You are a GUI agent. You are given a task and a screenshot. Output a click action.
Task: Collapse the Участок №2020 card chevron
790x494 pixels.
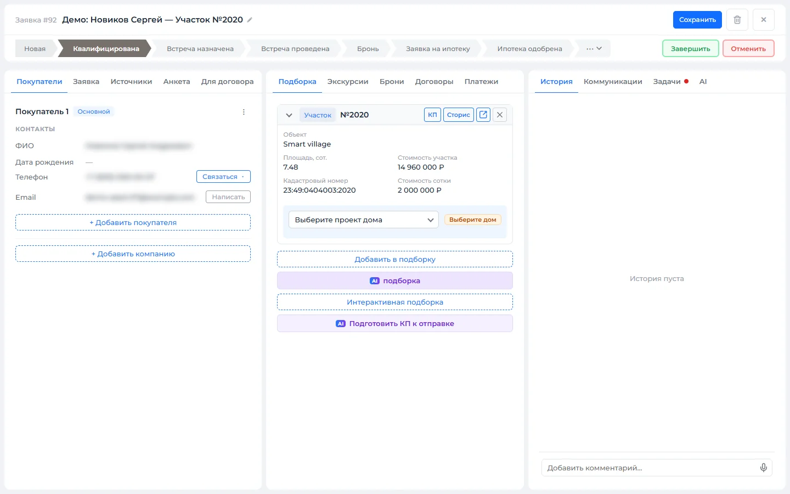[x=289, y=115]
